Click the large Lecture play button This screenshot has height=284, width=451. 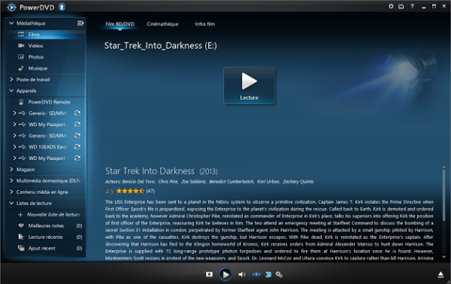coord(249,86)
